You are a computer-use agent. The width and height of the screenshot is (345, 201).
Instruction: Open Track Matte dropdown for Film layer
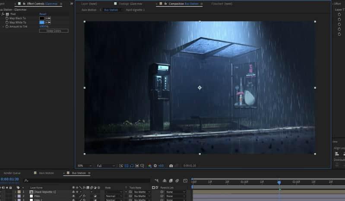142,196
